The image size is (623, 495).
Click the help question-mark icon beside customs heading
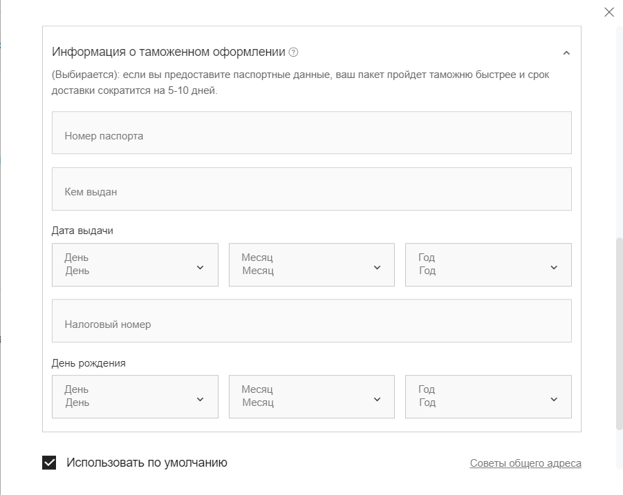coord(293,52)
